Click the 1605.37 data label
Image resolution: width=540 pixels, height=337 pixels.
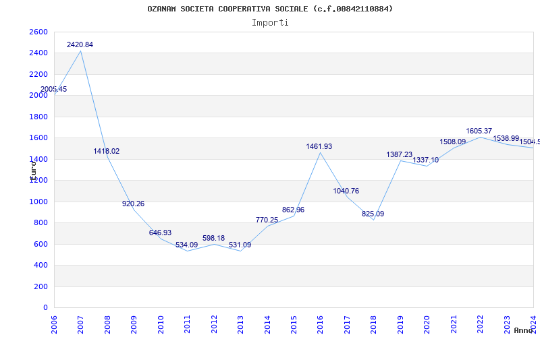tap(479, 131)
